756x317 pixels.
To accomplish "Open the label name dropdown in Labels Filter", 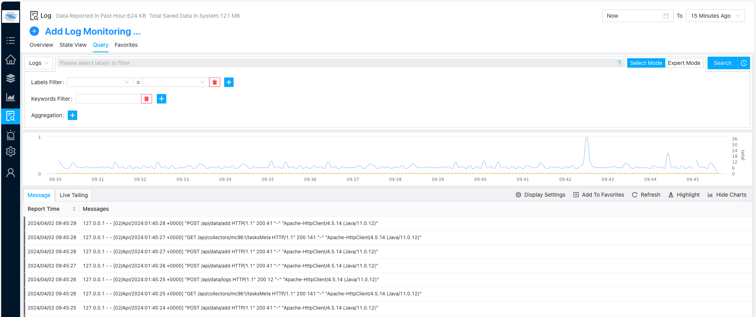I will (99, 82).
